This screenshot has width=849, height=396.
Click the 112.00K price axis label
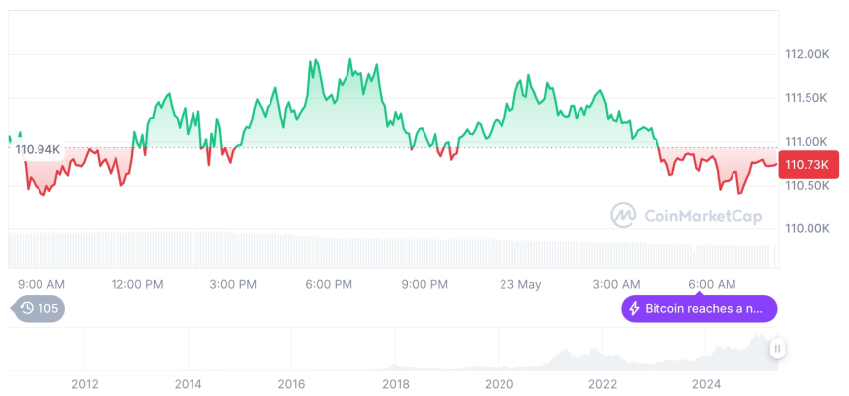coord(805,54)
